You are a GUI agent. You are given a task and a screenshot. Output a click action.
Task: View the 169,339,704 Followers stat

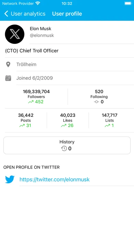pyautogui.click(x=36, y=97)
